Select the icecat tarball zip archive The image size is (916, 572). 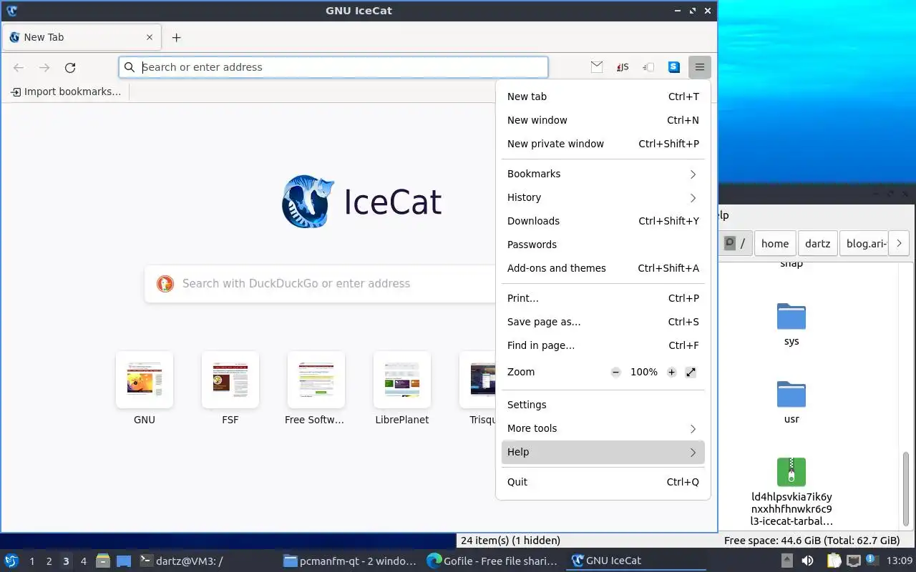[791, 492]
